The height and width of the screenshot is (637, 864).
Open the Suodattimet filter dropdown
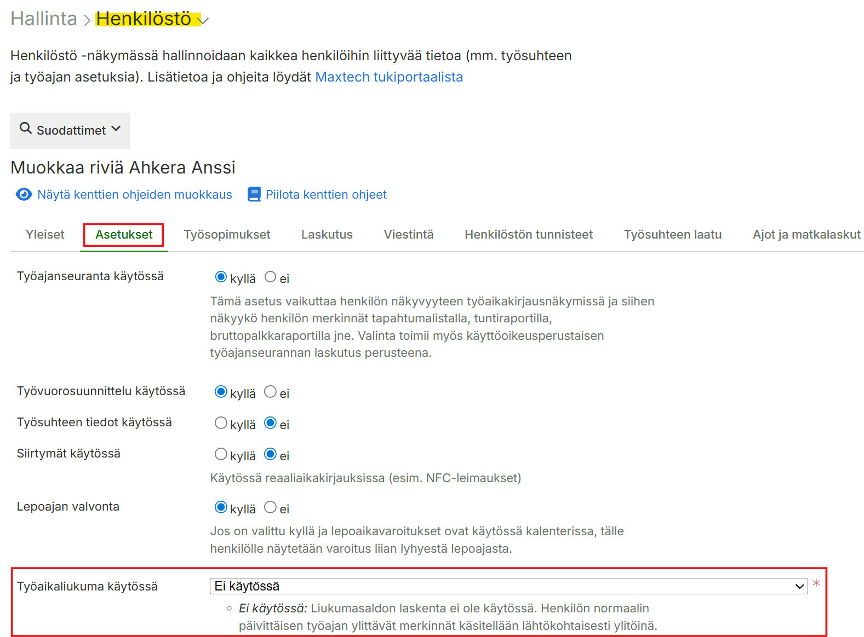[x=71, y=130]
